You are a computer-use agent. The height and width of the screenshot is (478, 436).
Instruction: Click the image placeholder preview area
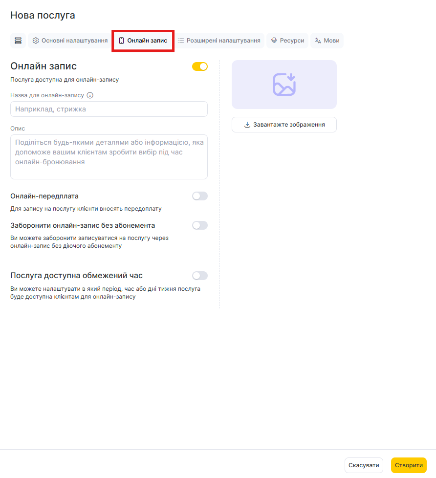[x=284, y=85]
